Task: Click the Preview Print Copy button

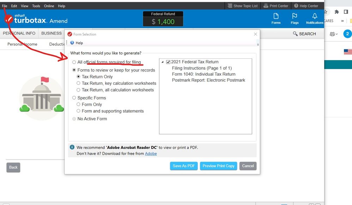Action: [x=218, y=166]
